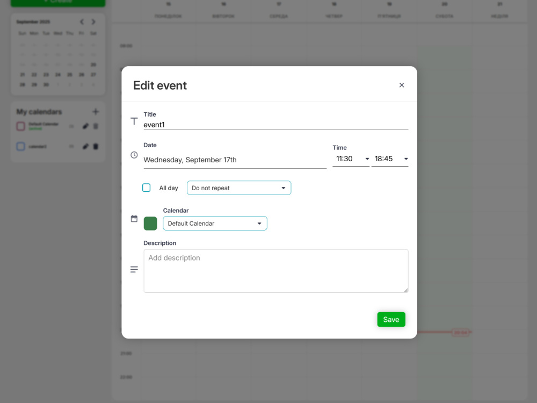Click the Create button behind the dialog
Screen dimensions: 537x403
pos(58,2)
